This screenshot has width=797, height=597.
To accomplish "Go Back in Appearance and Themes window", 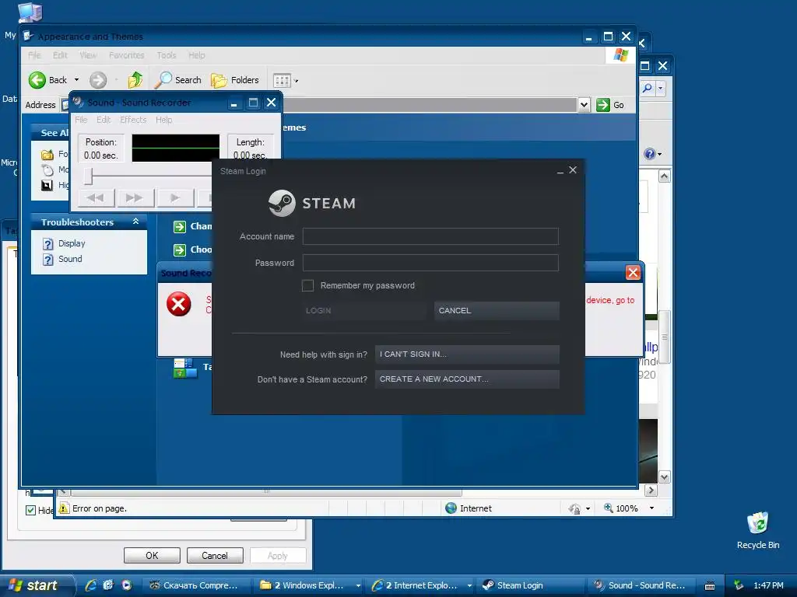I will 47,80.
